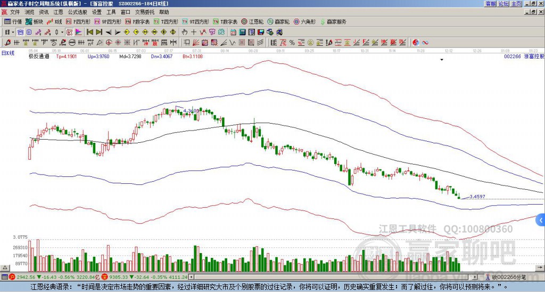Select the circle with horizontal line tool
This screenshot has width=545, height=292.
click(x=72, y=43)
